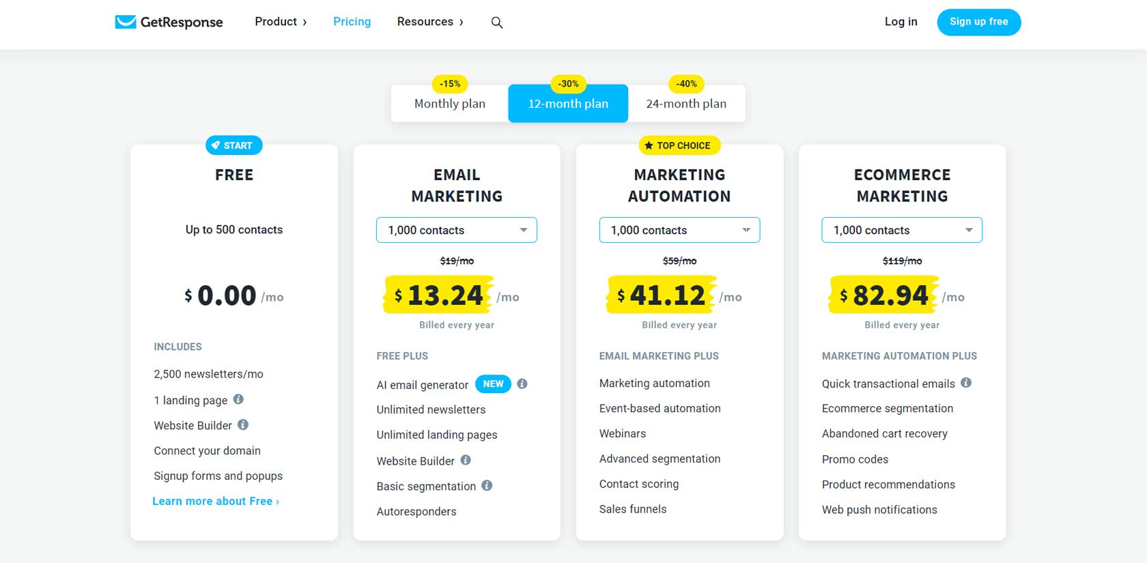
Task: Click info icon beside Free plan Website Builder
Action: tap(243, 424)
